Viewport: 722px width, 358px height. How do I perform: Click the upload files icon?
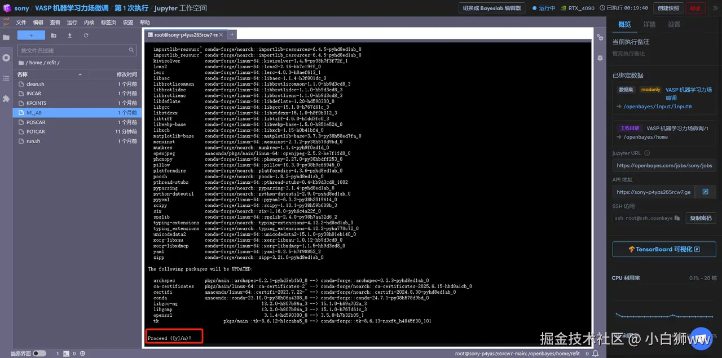[x=69, y=35]
